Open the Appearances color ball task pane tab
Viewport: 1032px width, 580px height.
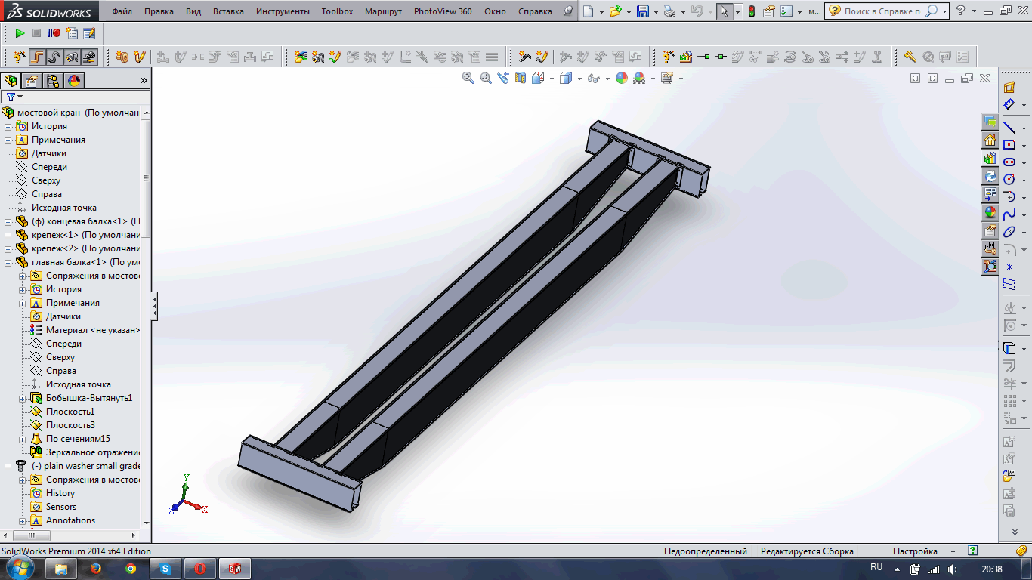pyautogui.click(x=990, y=212)
